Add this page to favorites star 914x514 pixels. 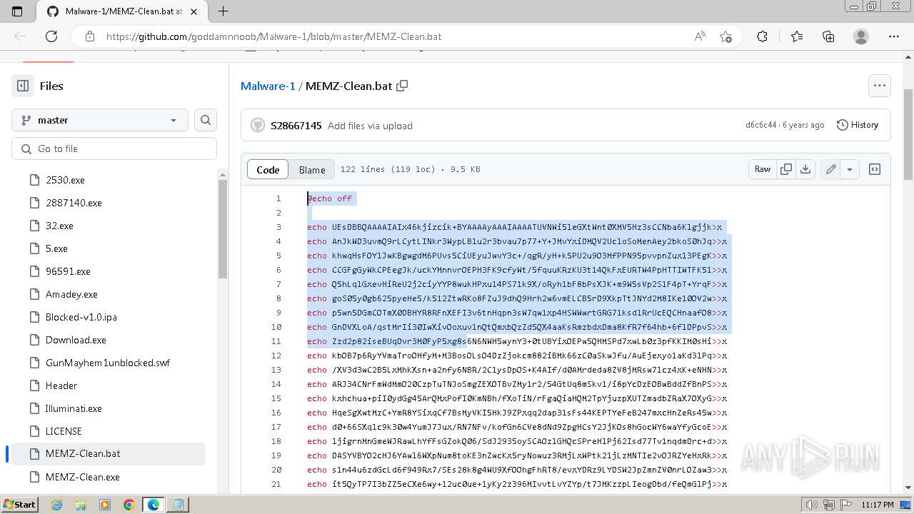(726, 36)
